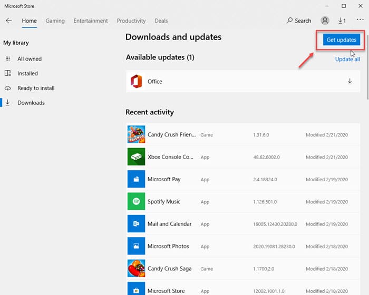Open the user account profile icon
369x295 pixels.
pos(325,21)
